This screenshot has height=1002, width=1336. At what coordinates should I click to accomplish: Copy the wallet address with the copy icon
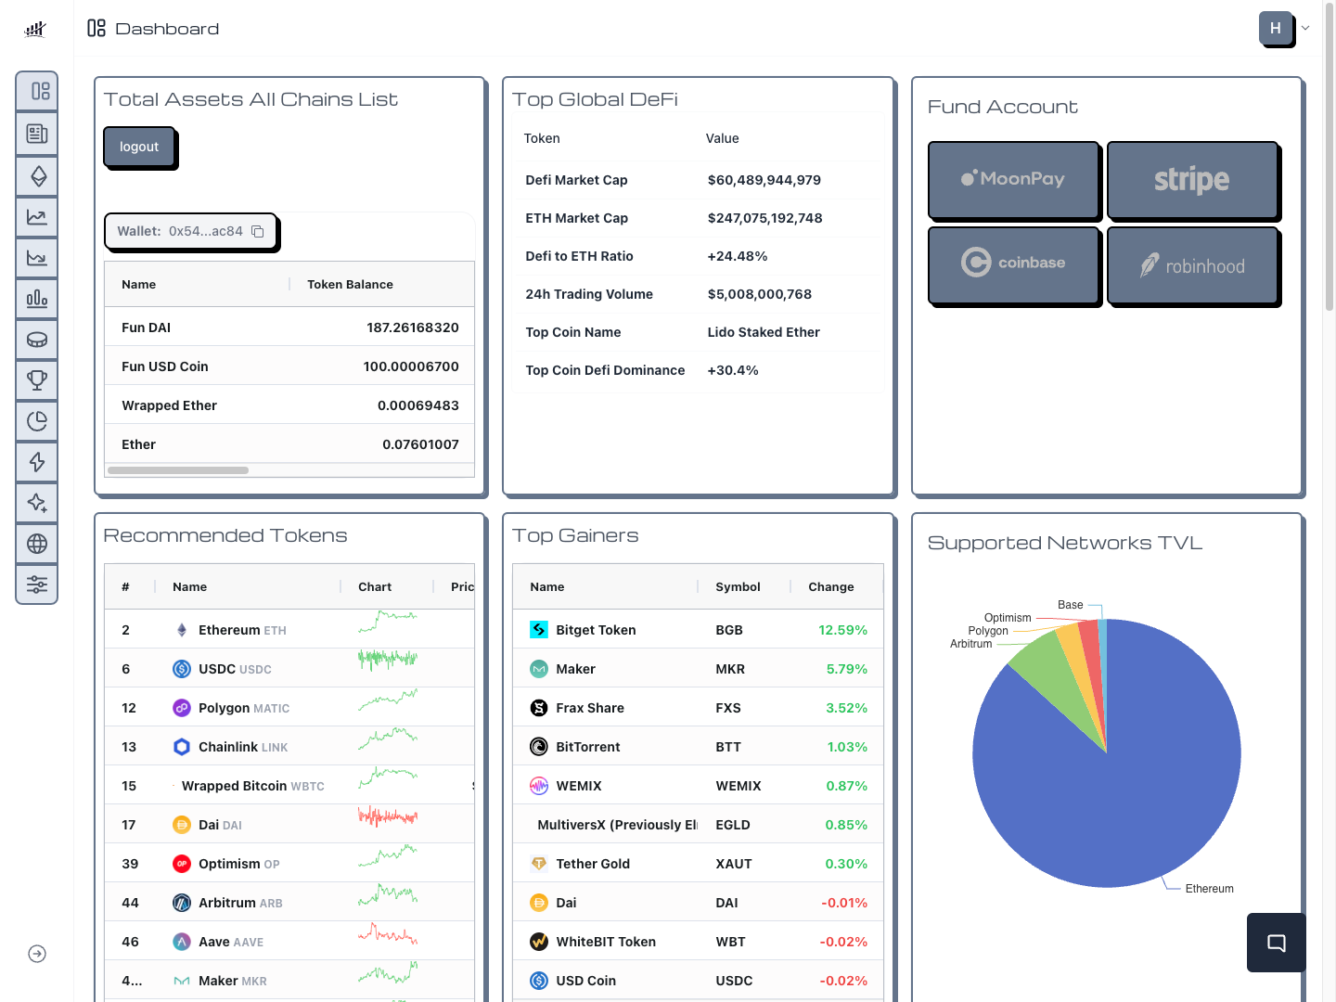(258, 231)
